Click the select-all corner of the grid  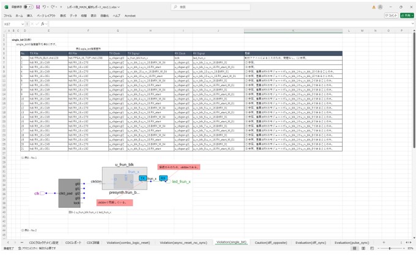[x=2, y=30]
